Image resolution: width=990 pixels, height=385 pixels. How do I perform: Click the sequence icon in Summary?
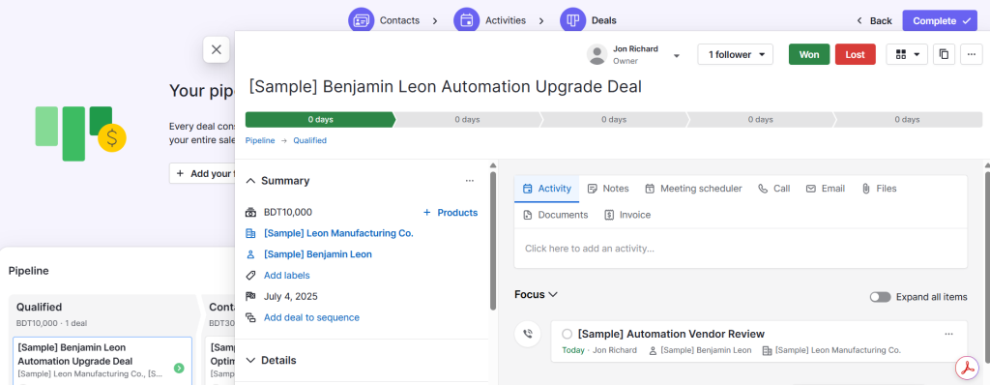[x=250, y=317]
